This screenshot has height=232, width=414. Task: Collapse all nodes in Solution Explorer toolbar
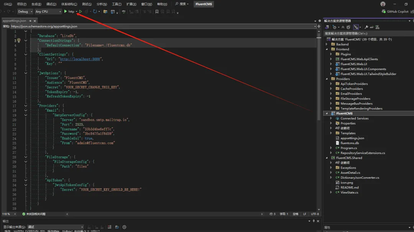343,27
